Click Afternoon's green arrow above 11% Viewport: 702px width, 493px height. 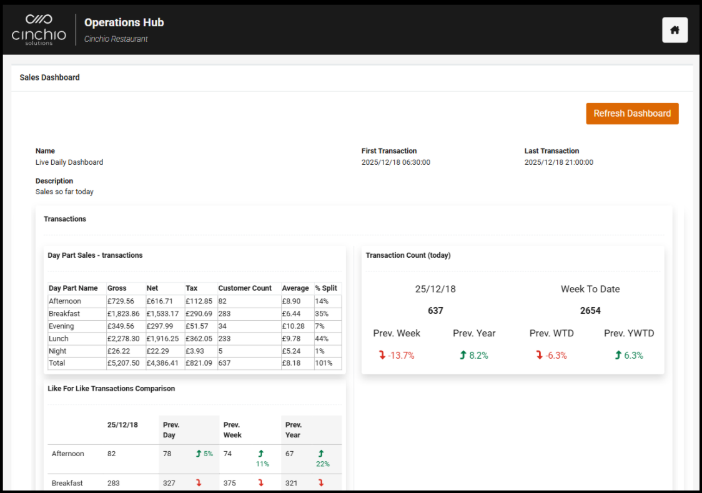260,454
